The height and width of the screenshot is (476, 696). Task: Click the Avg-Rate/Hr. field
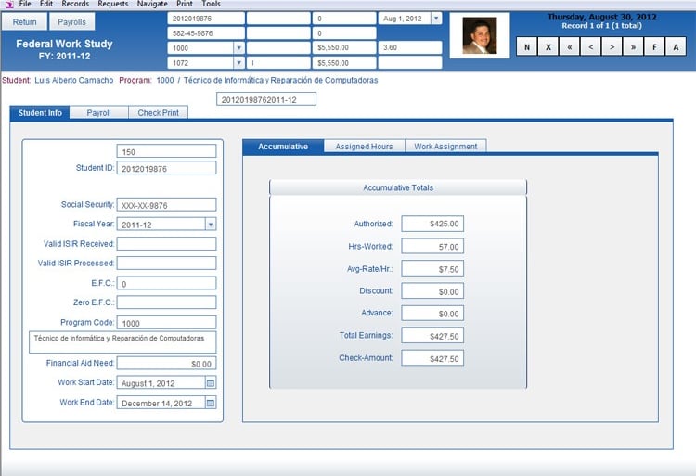click(432, 269)
